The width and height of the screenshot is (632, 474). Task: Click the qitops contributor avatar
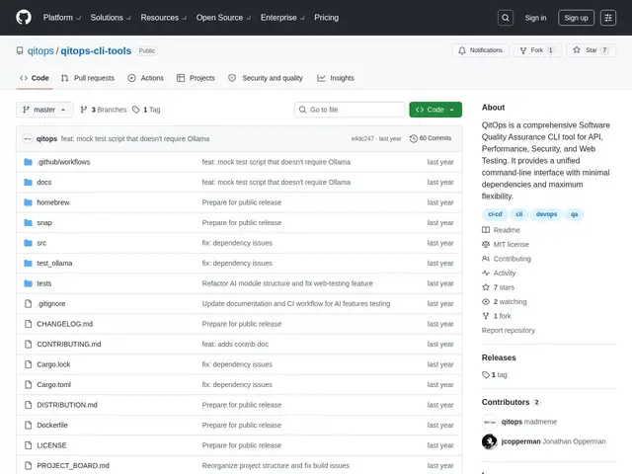[490, 422]
